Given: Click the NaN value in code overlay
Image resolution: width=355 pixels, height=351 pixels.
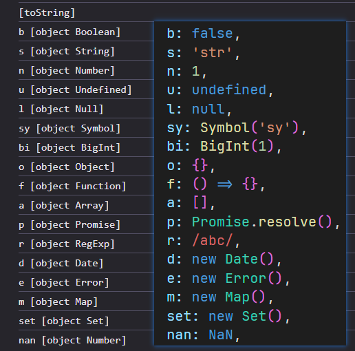Looking at the screenshot, I should point(221,334).
